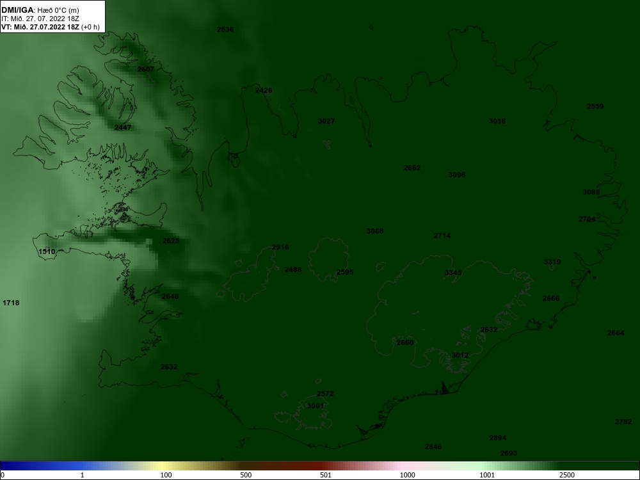The height and width of the screenshot is (480, 640).
Task: Click the 3319 value label
Action: 552,262
